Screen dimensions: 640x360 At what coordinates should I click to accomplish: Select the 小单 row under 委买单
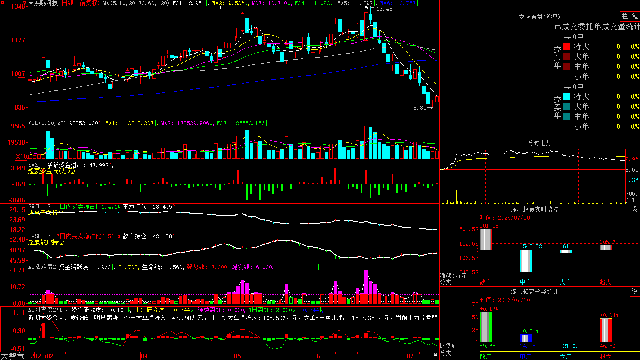[x=601, y=76]
